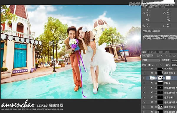
Task: Hide the 色彩平衡 2 layer
Action: click(144, 98)
